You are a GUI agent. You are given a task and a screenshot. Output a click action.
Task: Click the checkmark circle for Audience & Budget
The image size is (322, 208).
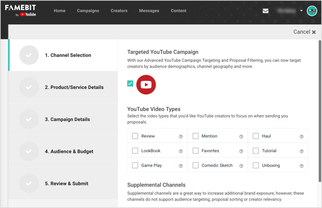[29, 152]
